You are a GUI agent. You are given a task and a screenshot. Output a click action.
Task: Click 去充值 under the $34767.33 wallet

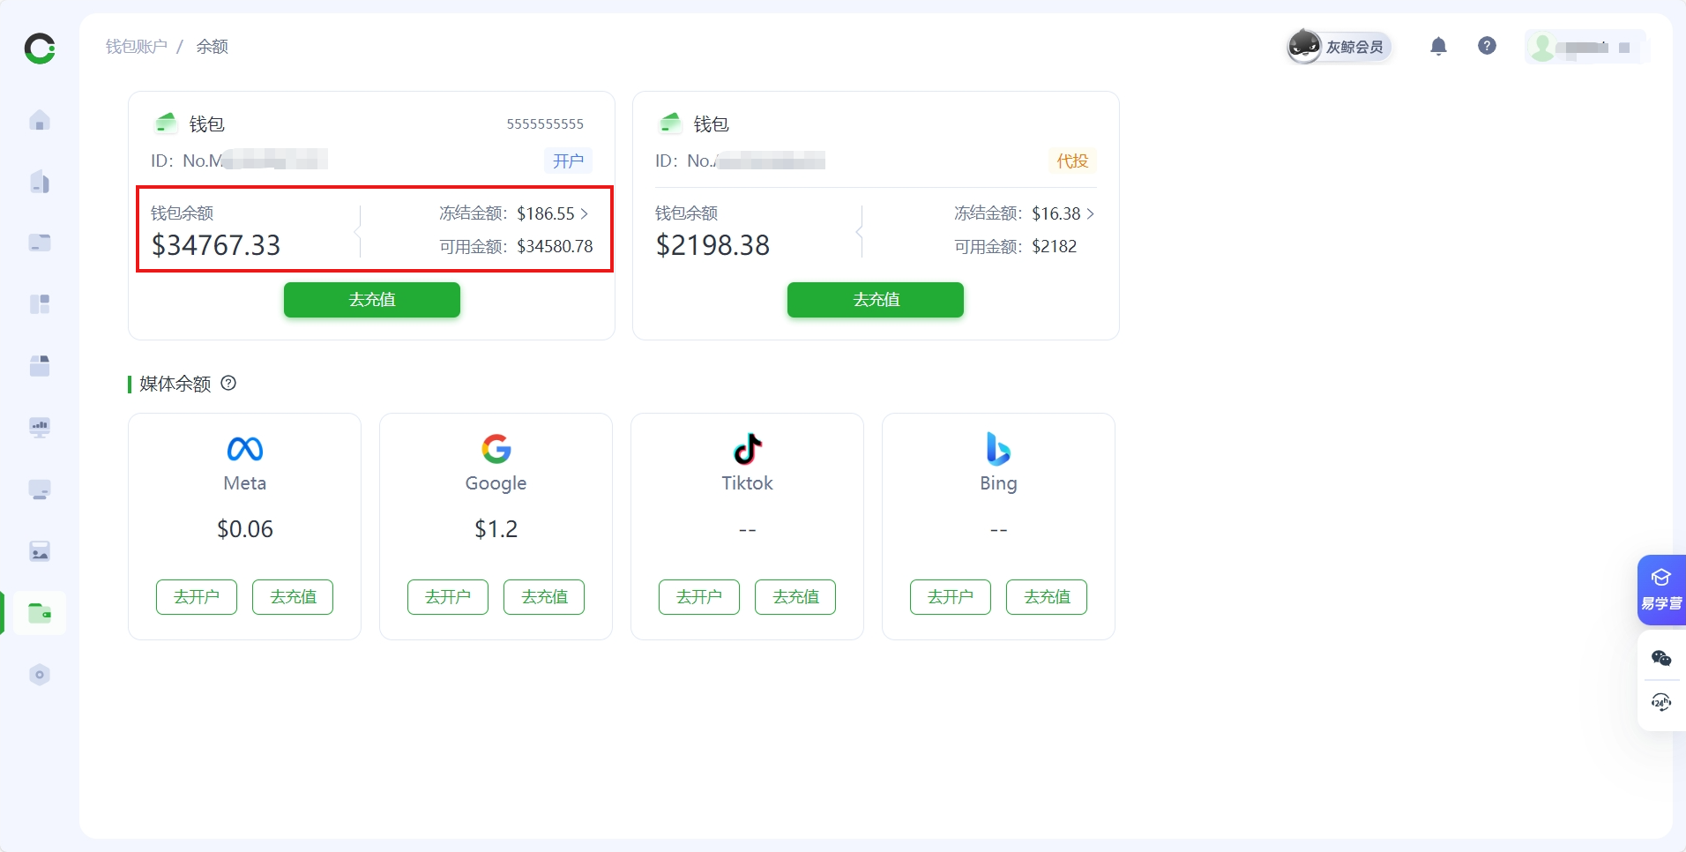tap(371, 300)
